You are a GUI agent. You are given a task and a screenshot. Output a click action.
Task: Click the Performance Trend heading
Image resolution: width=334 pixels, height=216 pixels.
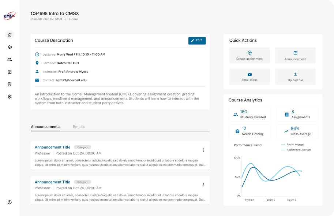pos(248,145)
